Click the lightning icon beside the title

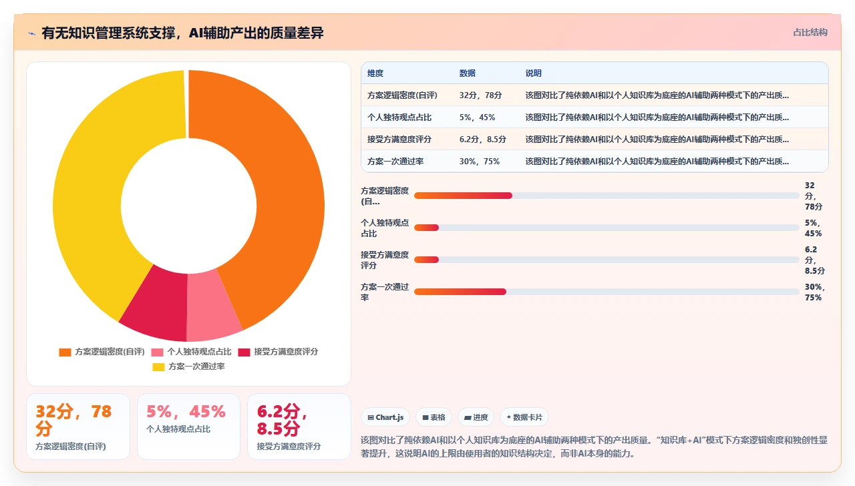point(32,33)
